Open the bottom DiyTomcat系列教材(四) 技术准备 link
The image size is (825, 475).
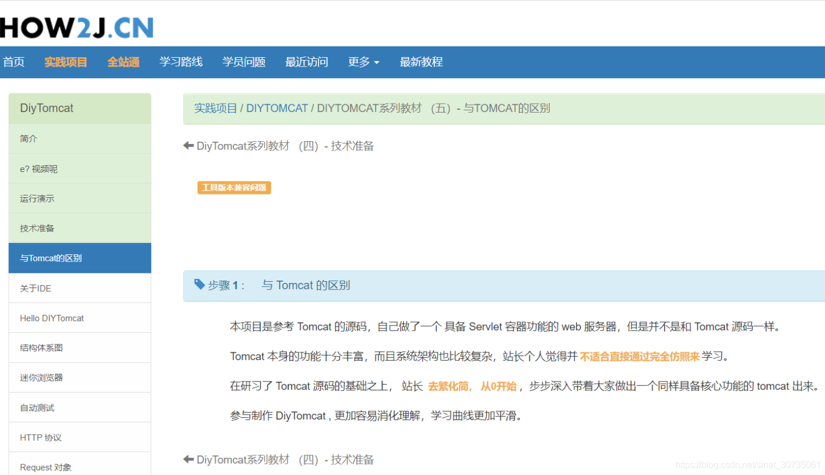(x=285, y=460)
